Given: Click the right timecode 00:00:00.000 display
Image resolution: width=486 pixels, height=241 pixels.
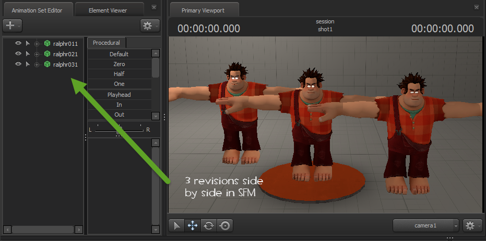Looking at the screenshot, I should 443,29.
